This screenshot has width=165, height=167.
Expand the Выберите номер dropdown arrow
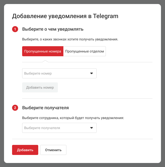point(92,73)
